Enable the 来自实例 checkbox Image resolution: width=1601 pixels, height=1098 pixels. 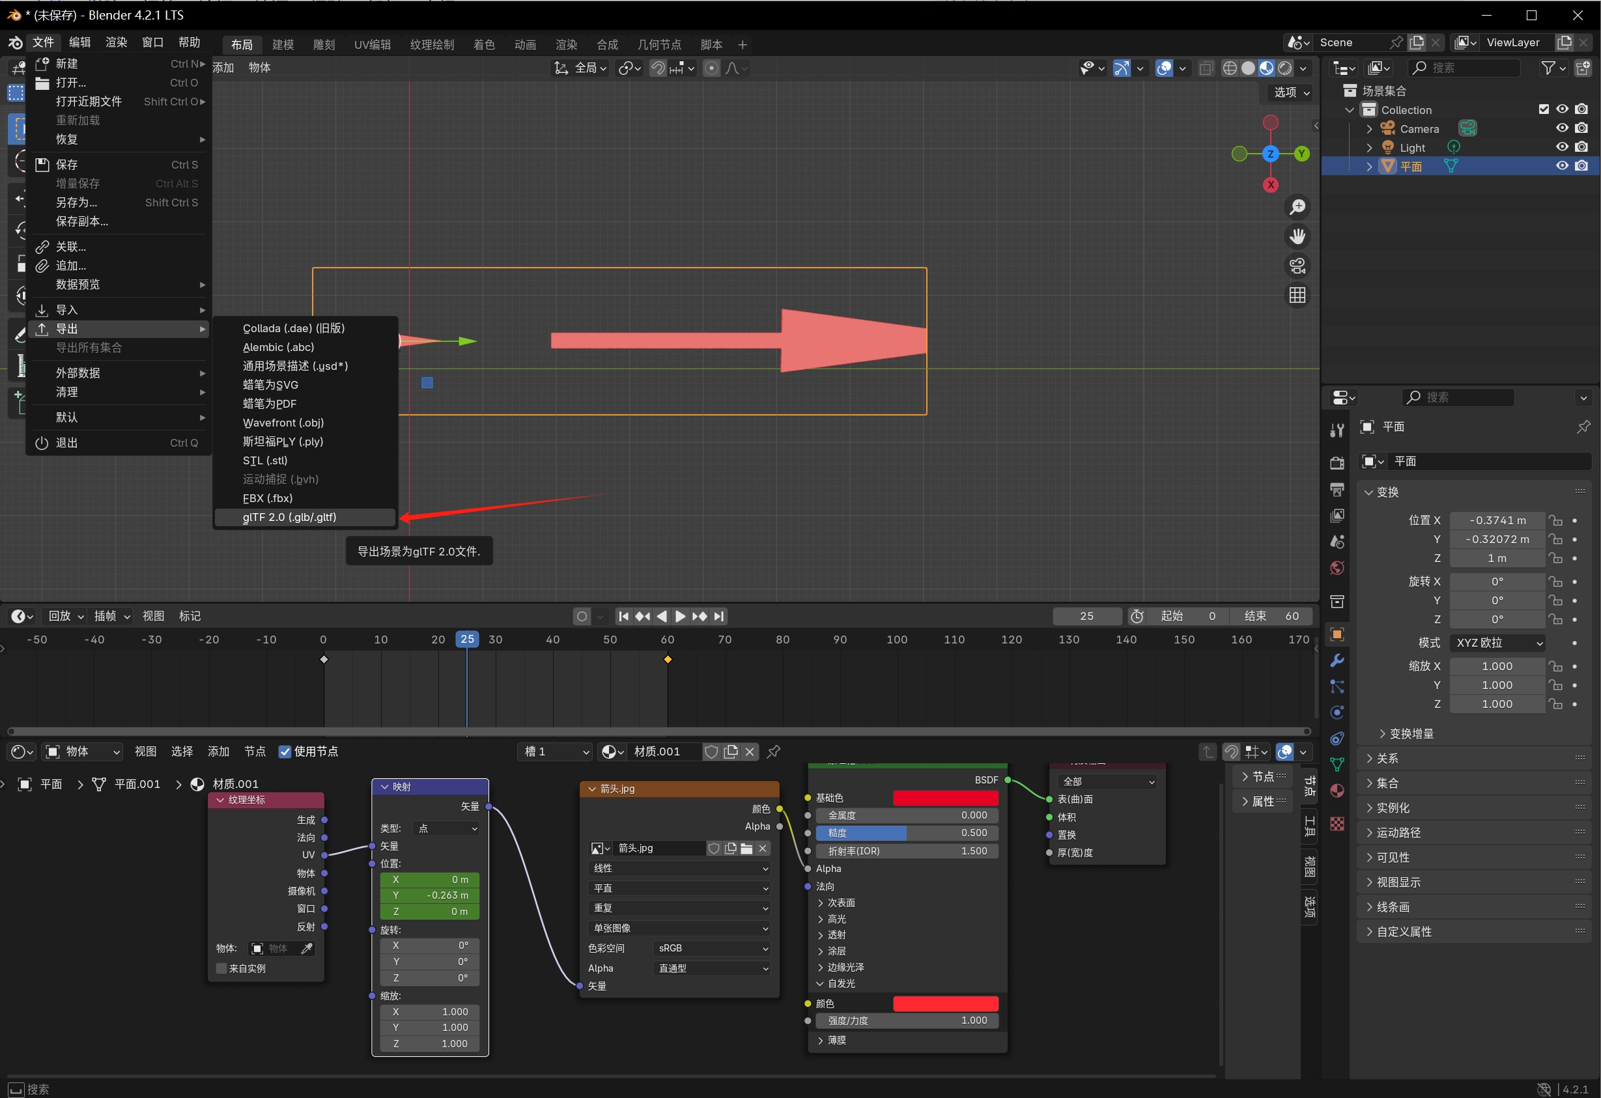click(222, 968)
